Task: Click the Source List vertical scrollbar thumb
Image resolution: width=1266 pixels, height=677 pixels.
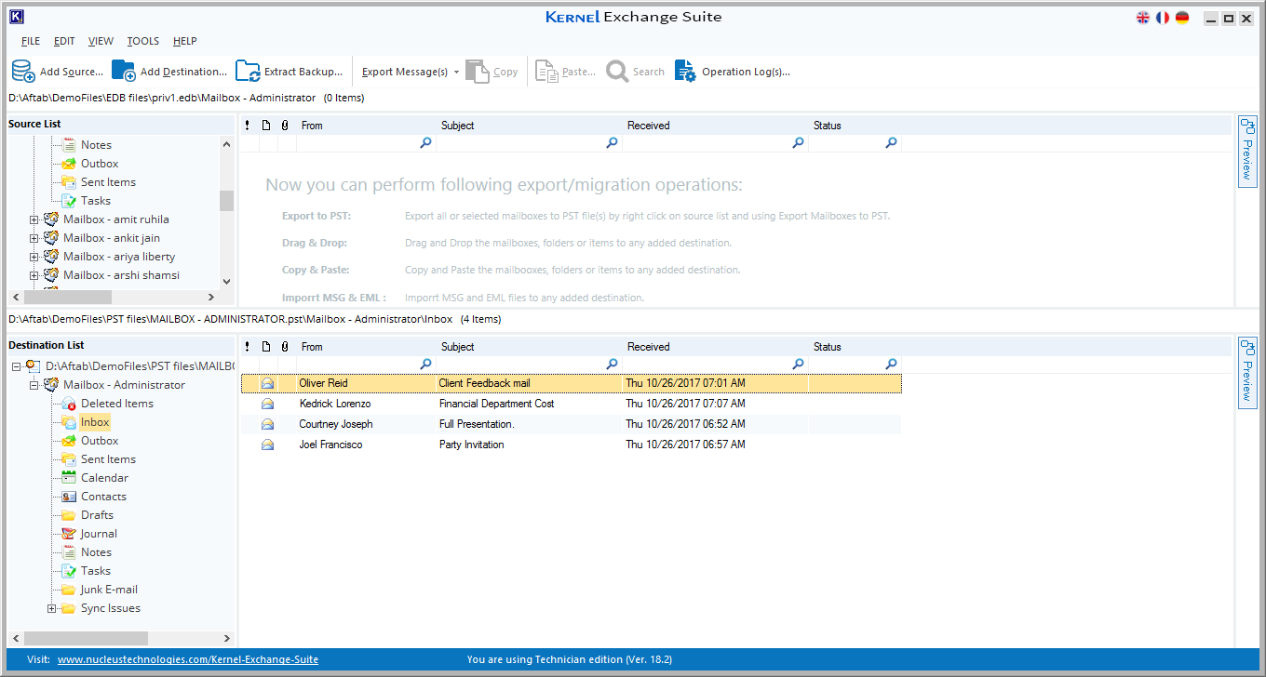Action: (x=226, y=201)
